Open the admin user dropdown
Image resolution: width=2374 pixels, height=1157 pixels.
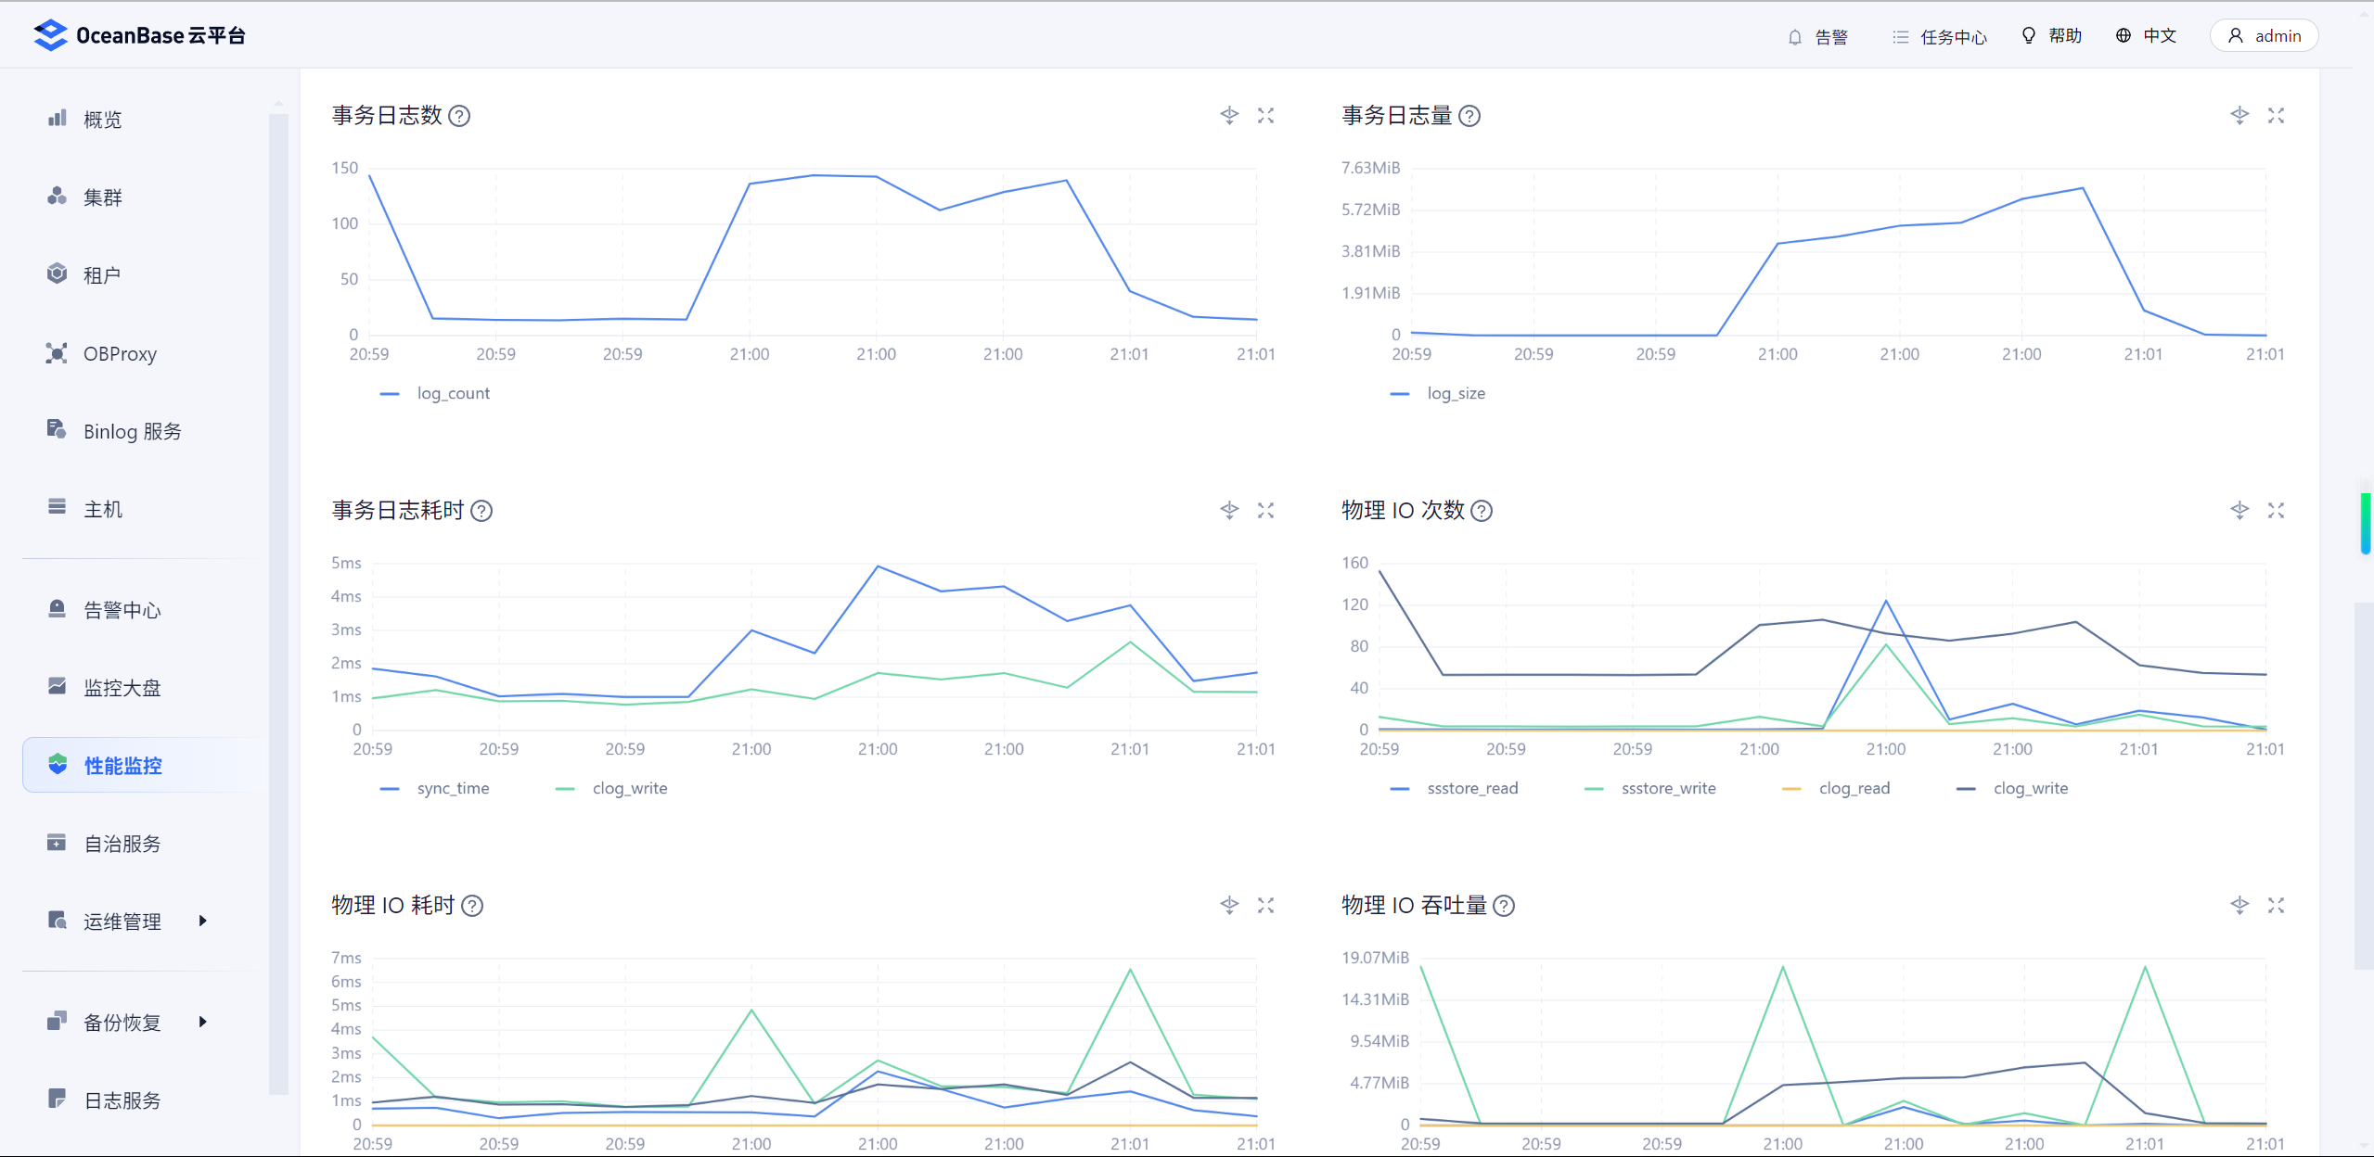coord(2264,36)
